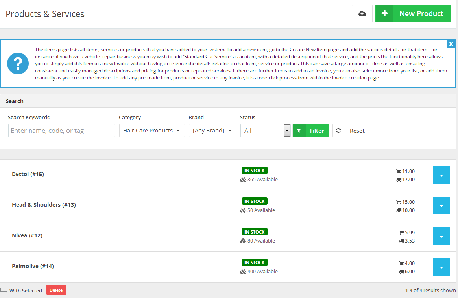Click truck icon next to 10.00
This screenshot has width=458, height=298.
point(399,210)
